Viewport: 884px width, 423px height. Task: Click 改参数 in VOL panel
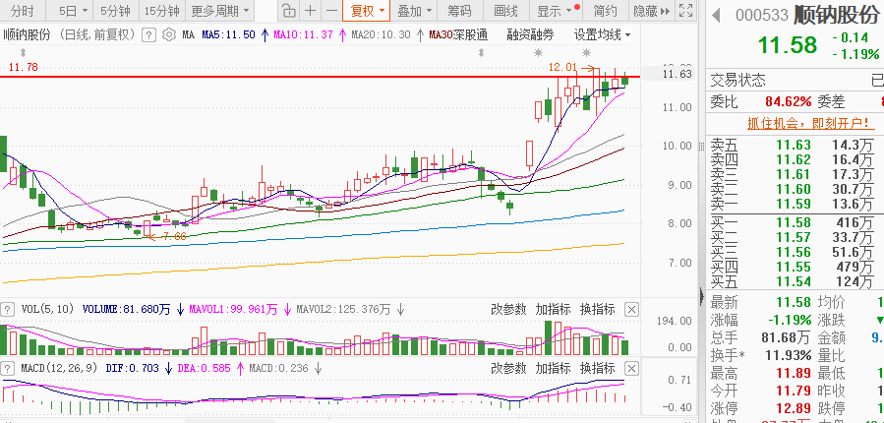(x=508, y=309)
